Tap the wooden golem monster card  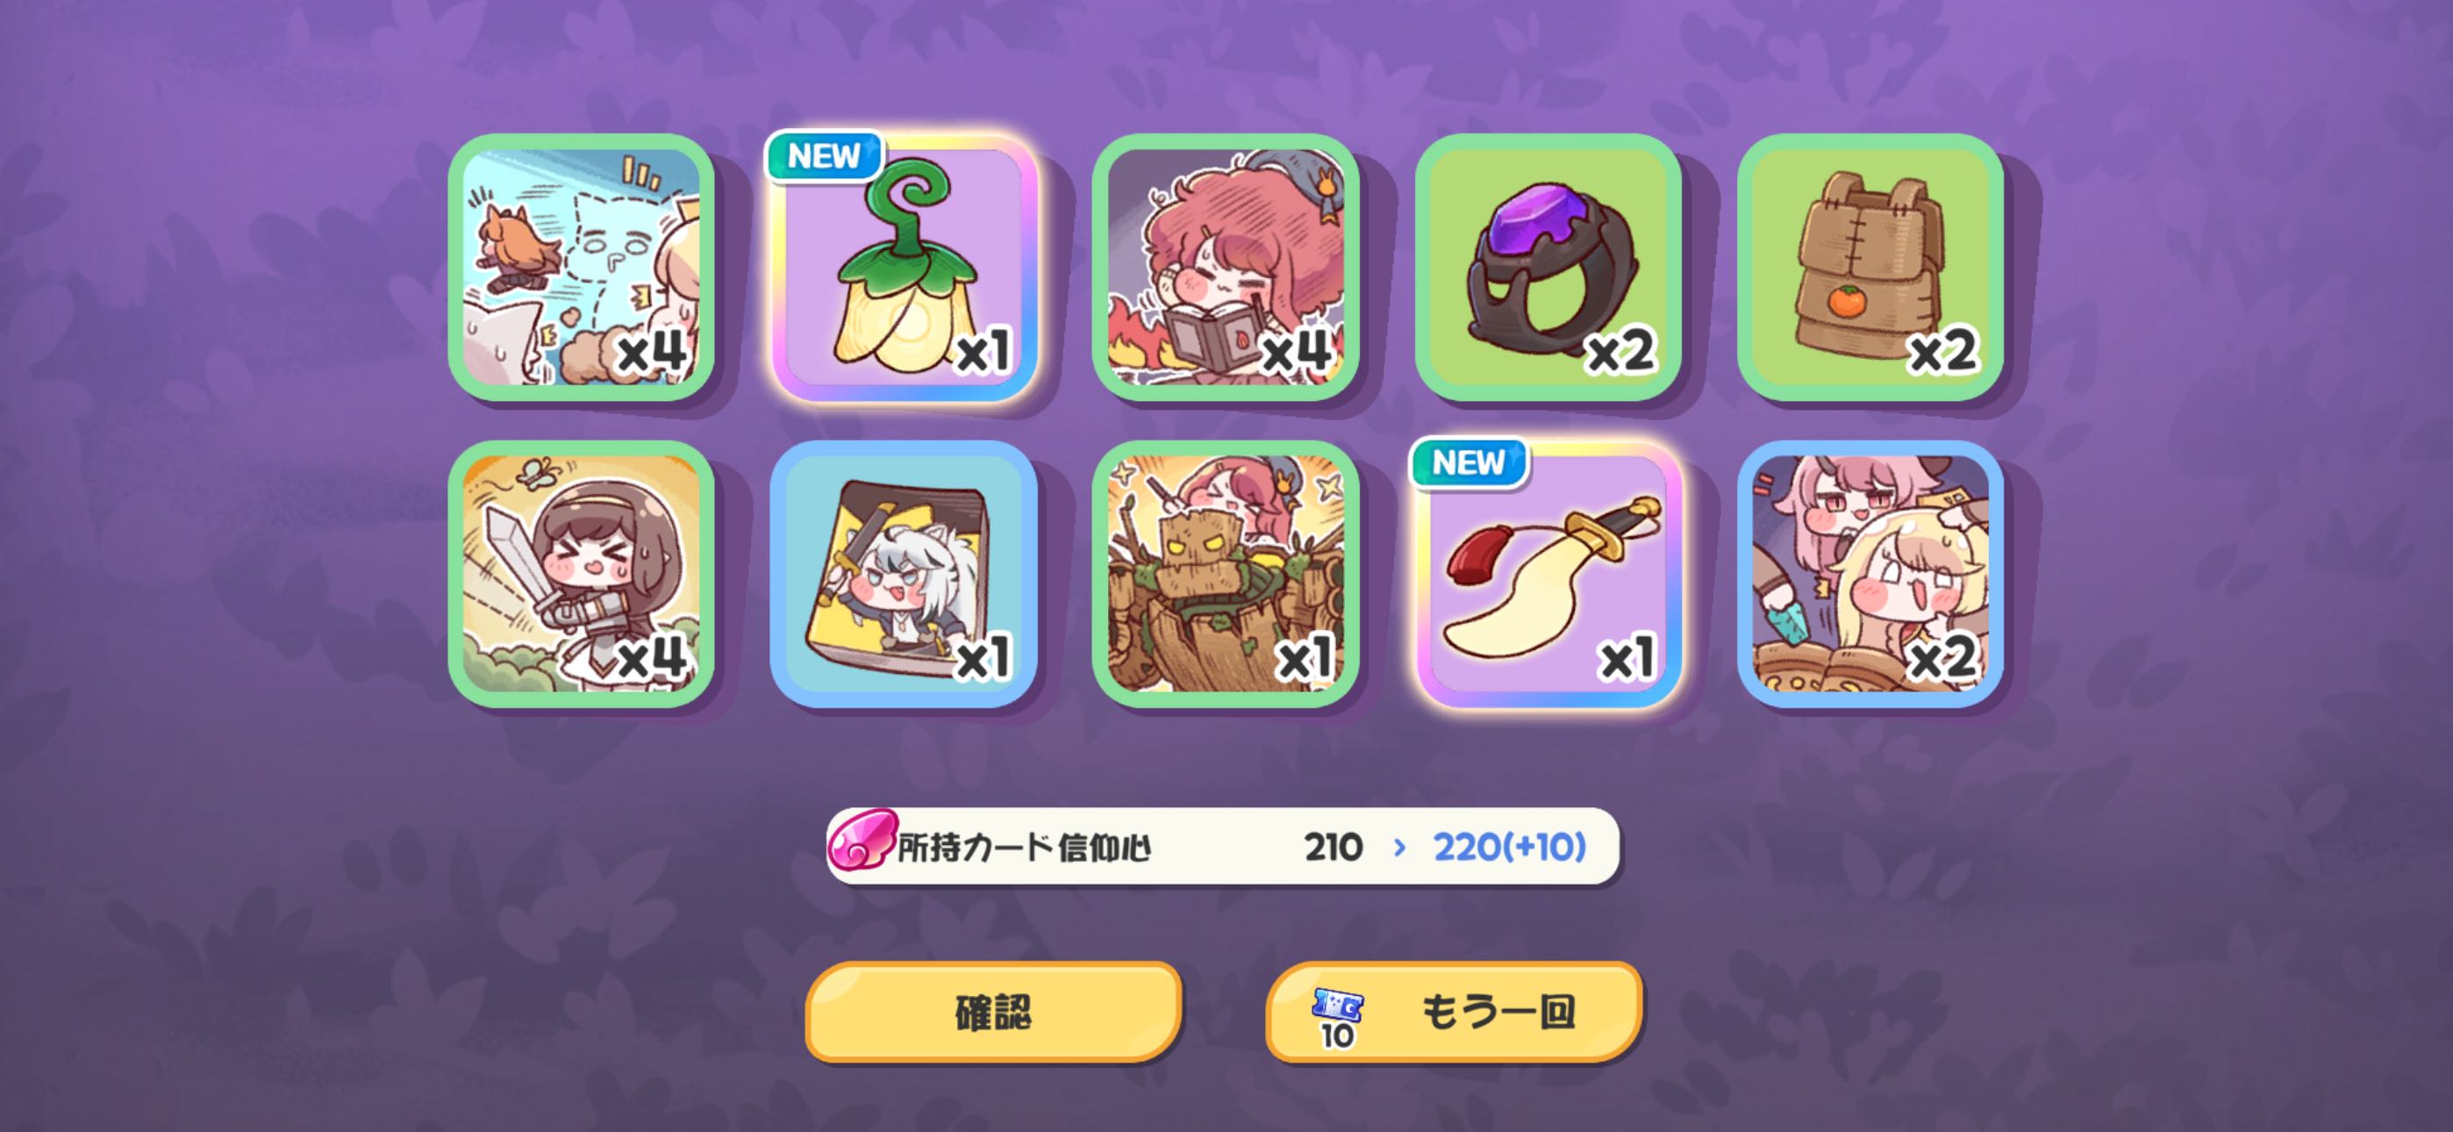coord(1226,574)
